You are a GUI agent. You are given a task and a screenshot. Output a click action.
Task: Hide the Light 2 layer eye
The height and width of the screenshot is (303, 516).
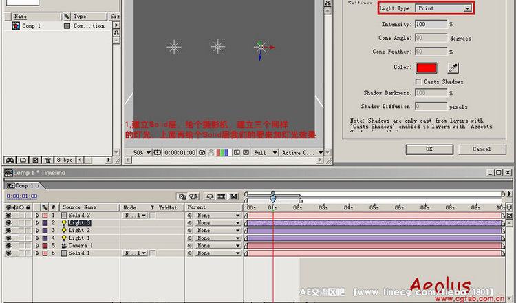8,231
